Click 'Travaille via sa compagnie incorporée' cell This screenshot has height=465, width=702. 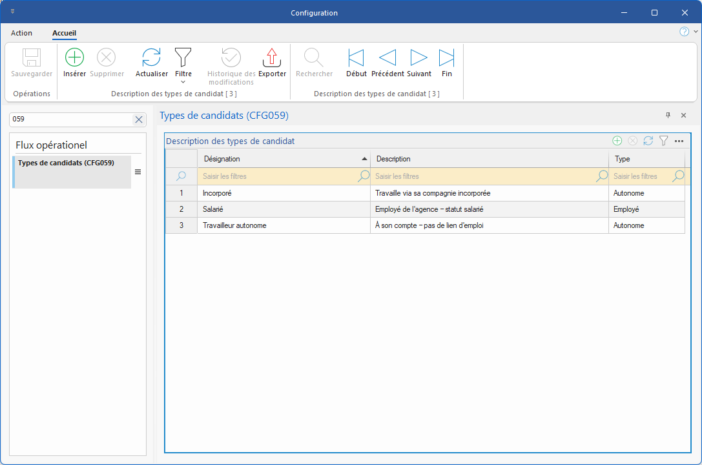pyautogui.click(x=490, y=193)
